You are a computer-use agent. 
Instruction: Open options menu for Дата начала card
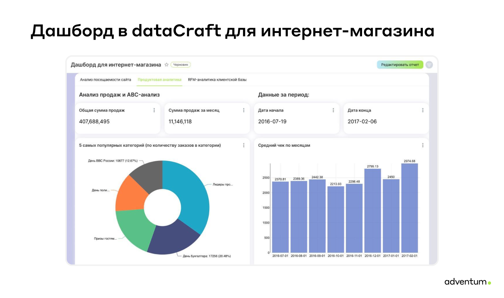click(333, 110)
